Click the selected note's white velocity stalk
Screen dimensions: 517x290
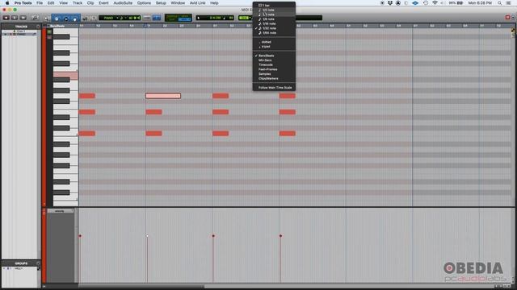coord(147,259)
